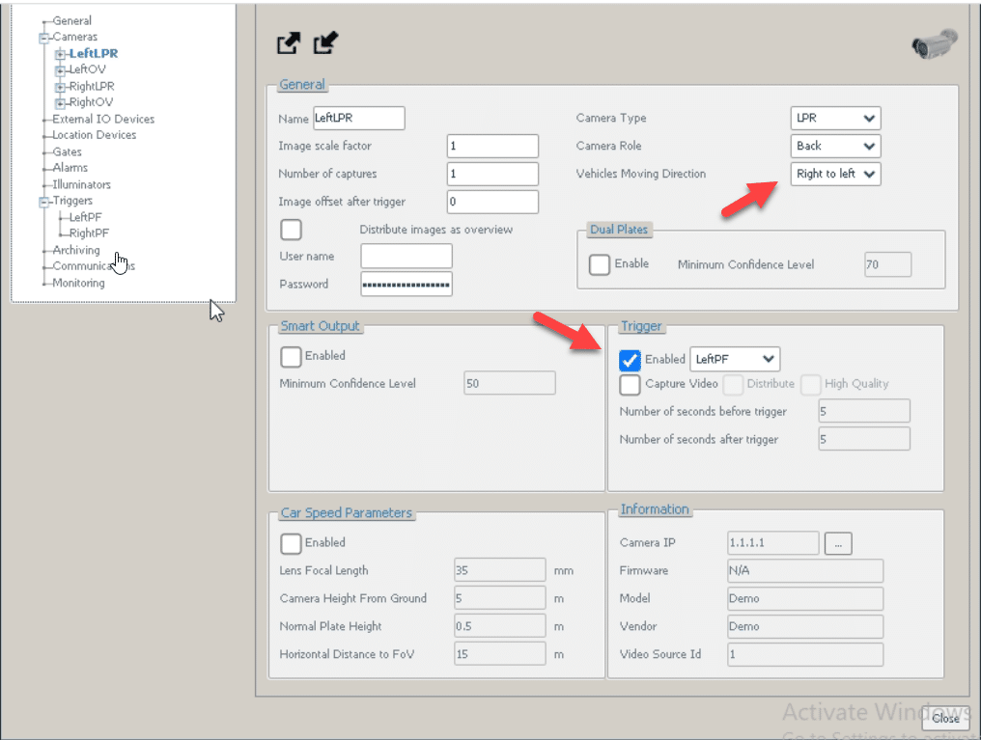
Task: Open the Camera IP browse button
Action: point(838,542)
